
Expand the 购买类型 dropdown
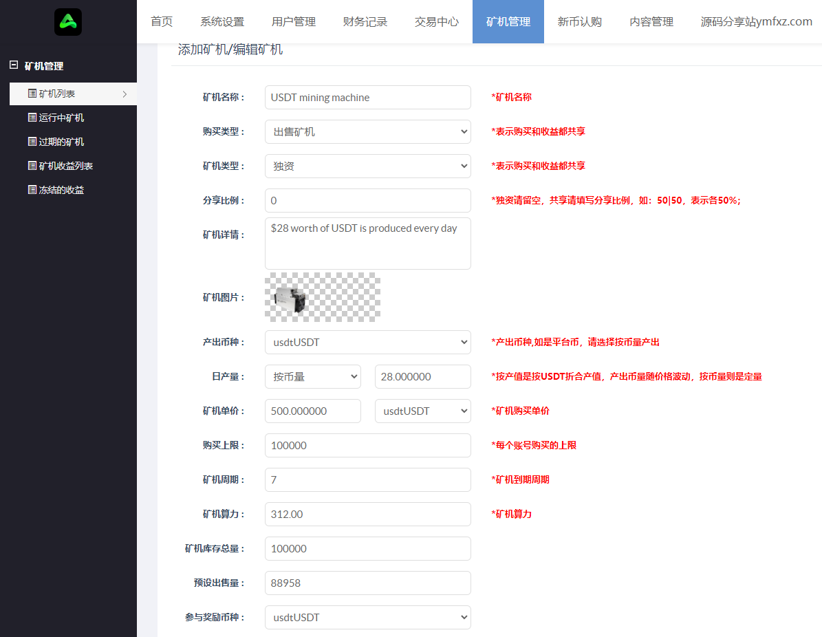(367, 131)
